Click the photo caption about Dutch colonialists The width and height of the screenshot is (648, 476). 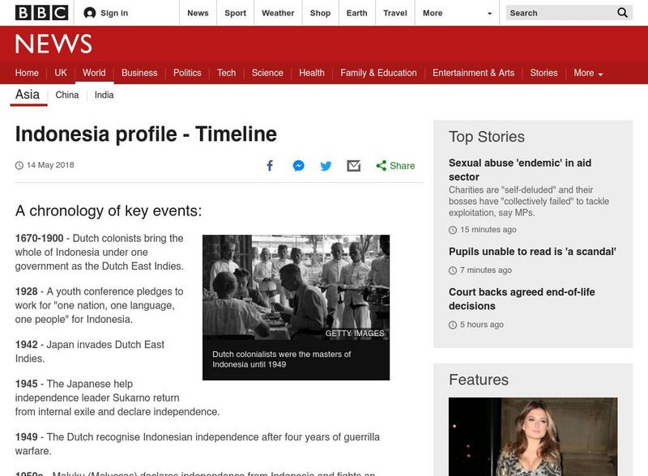click(x=281, y=359)
